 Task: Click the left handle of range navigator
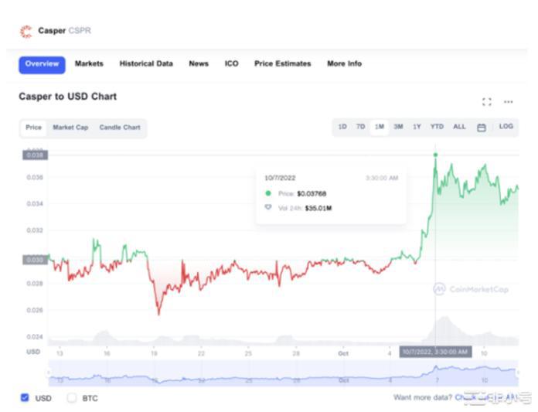(x=50, y=373)
